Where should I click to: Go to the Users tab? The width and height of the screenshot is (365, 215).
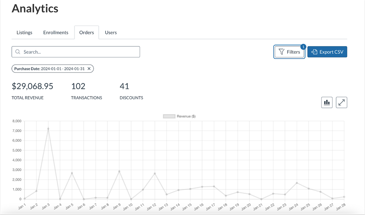[111, 33]
